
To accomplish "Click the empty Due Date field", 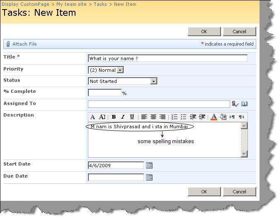I will (116, 177).
